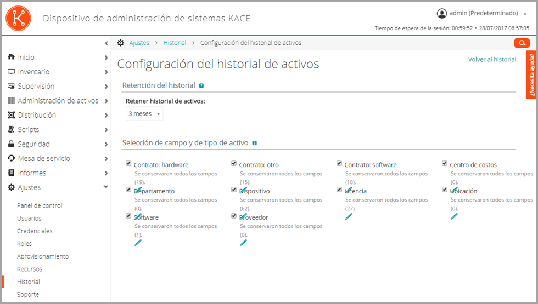
Task: Open Aprovisionamiento submenu item
Action: point(43,256)
